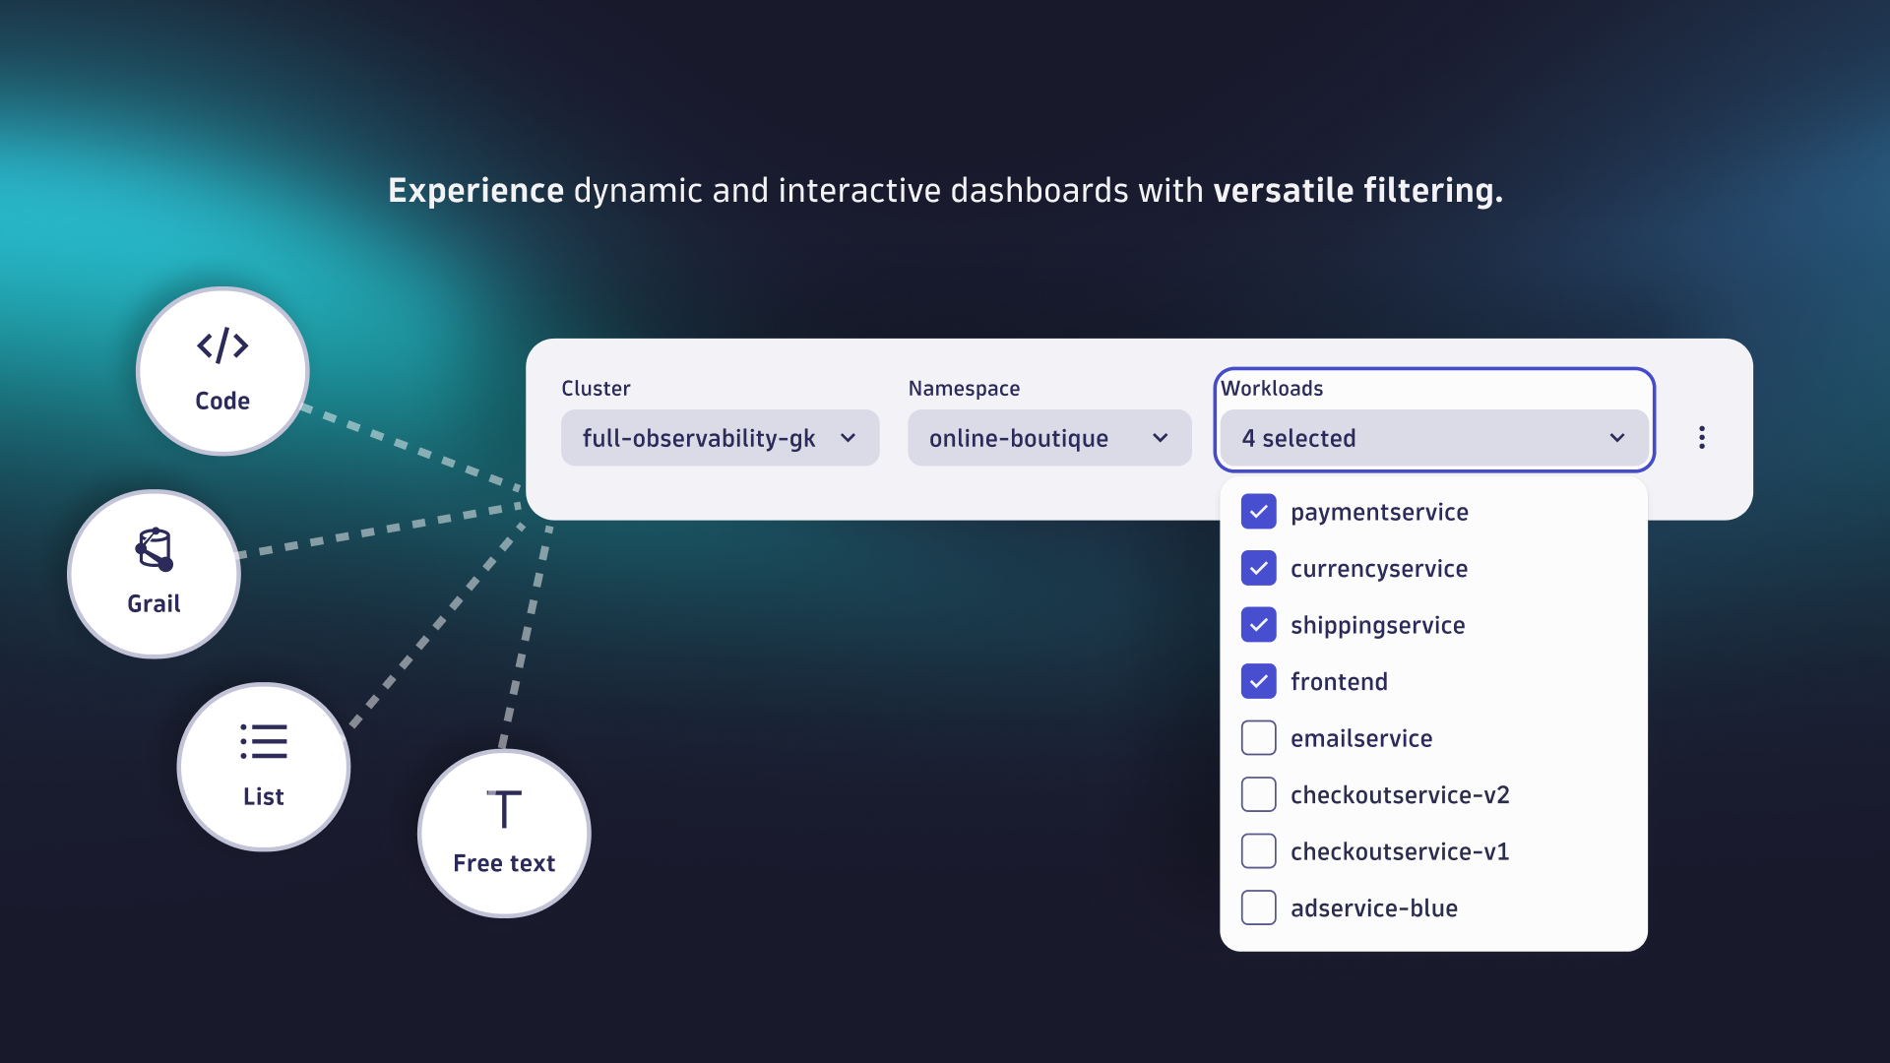This screenshot has width=1890, height=1063.
Task: Select the full-observability-gk cluster
Action: pyautogui.click(x=720, y=437)
